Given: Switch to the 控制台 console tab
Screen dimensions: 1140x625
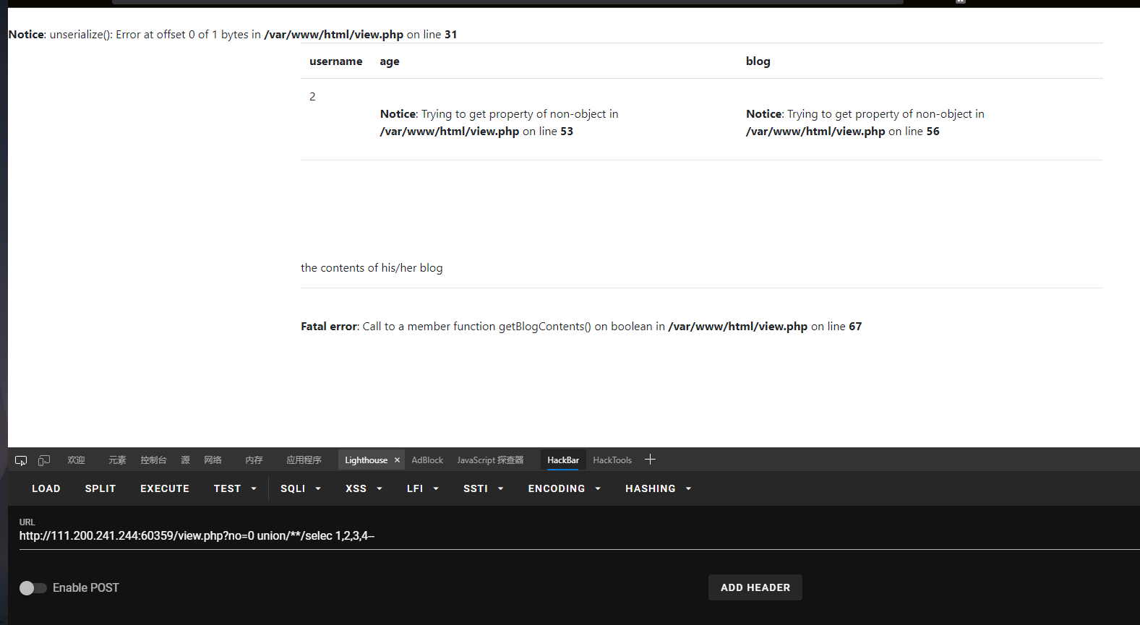Looking at the screenshot, I should click(153, 460).
